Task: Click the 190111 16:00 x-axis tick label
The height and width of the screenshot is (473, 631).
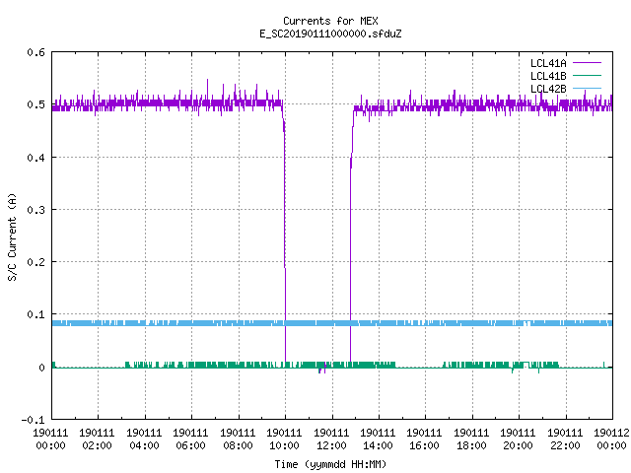Action: click(x=425, y=439)
